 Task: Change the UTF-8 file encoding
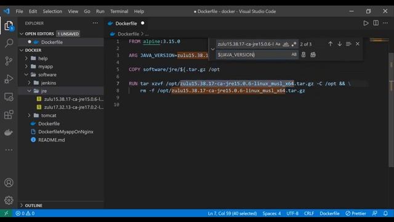pyautogui.click(x=292, y=213)
